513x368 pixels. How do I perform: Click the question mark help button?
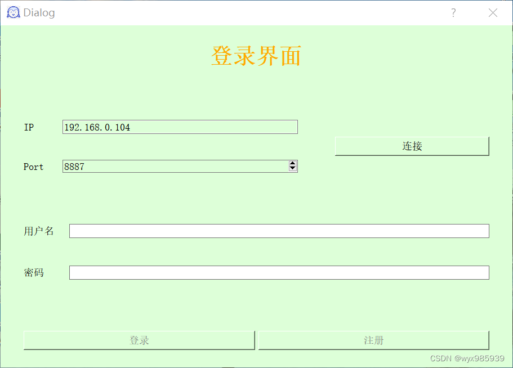(x=453, y=13)
